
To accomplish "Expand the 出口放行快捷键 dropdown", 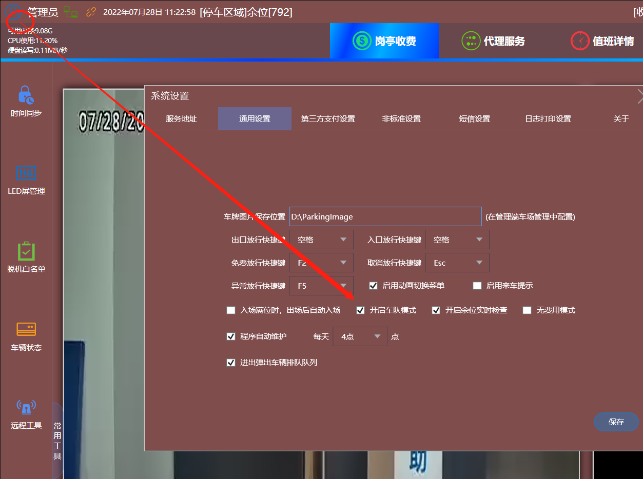I will [321, 239].
